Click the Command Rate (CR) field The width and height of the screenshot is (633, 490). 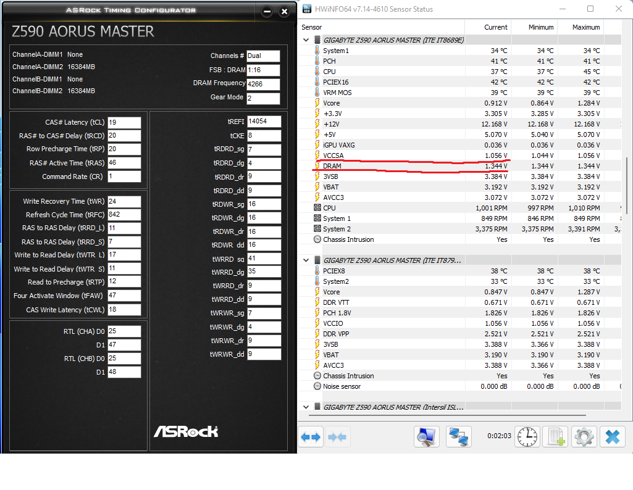click(124, 176)
